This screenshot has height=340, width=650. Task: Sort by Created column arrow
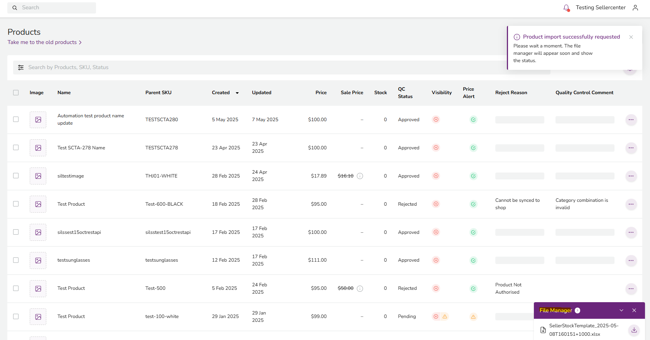237,93
